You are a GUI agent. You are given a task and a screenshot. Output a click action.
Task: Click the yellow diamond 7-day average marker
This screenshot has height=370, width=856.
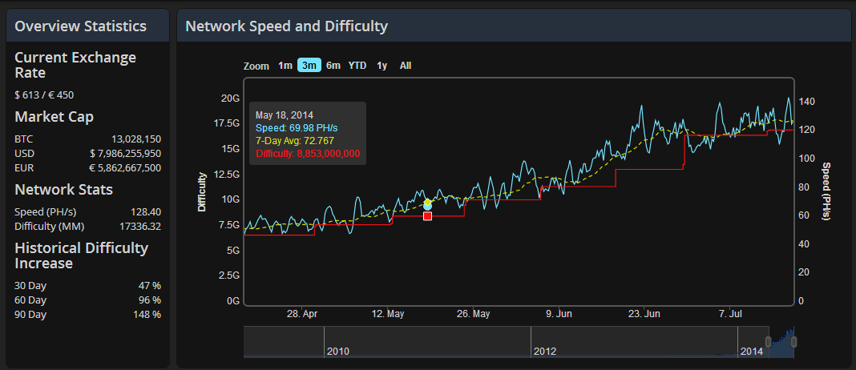[428, 202]
